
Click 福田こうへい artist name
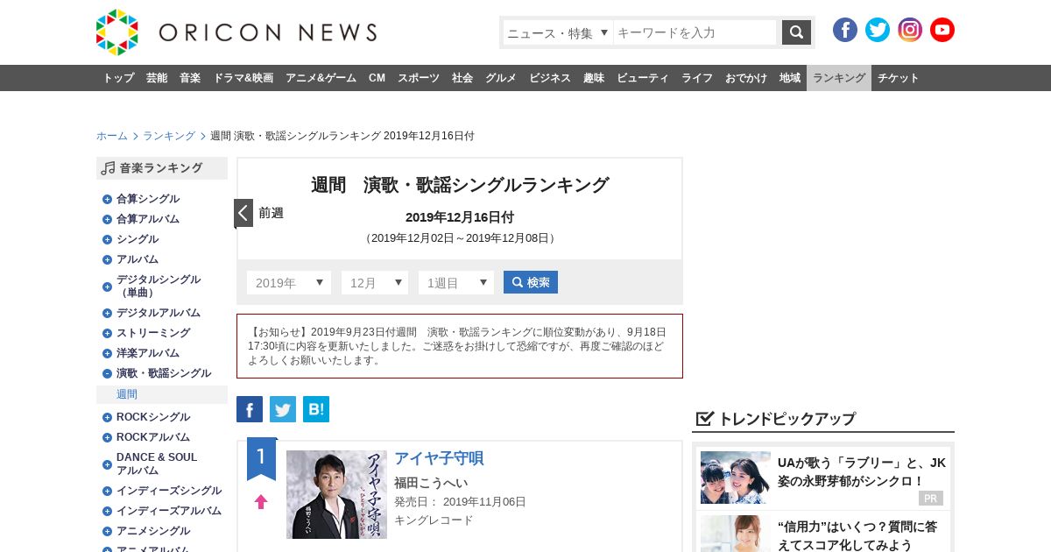tap(431, 483)
